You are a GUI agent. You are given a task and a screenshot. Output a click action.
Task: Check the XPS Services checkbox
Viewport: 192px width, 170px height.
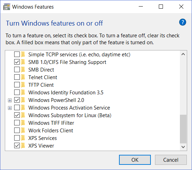(17, 138)
